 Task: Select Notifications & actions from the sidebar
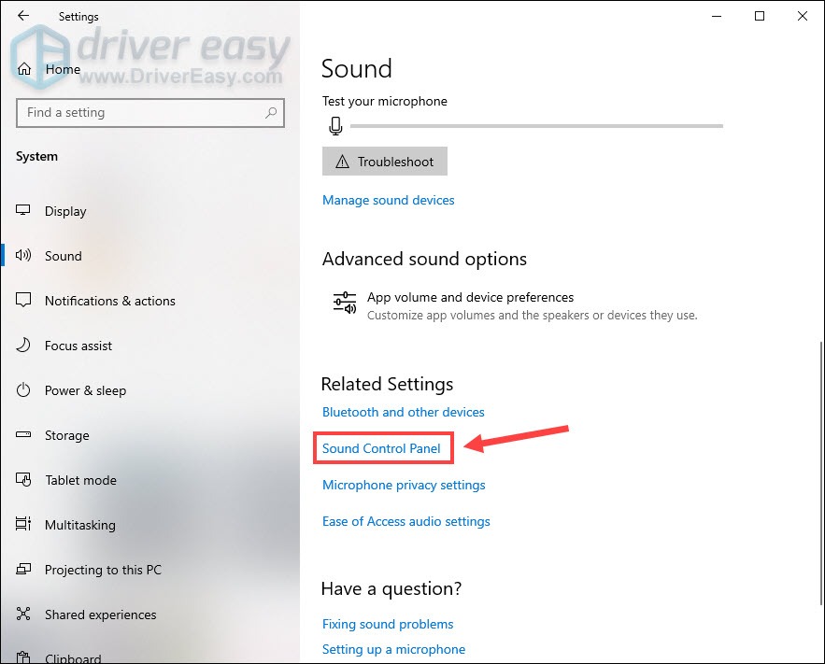(109, 301)
